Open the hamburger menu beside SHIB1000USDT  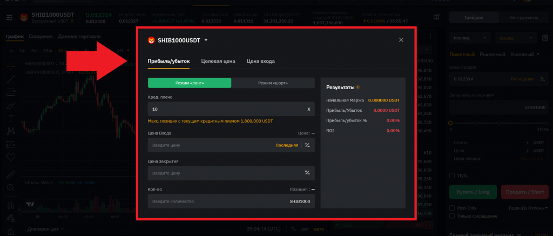pyautogui.click(x=10, y=17)
